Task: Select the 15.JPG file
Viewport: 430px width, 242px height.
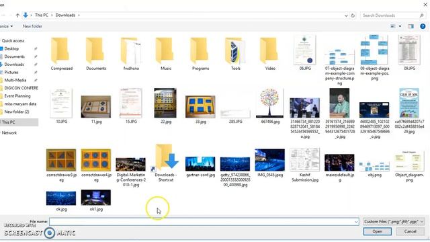Action: [x=131, y=106]
